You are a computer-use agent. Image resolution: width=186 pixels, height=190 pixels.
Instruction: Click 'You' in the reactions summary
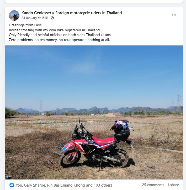(19, 185)
